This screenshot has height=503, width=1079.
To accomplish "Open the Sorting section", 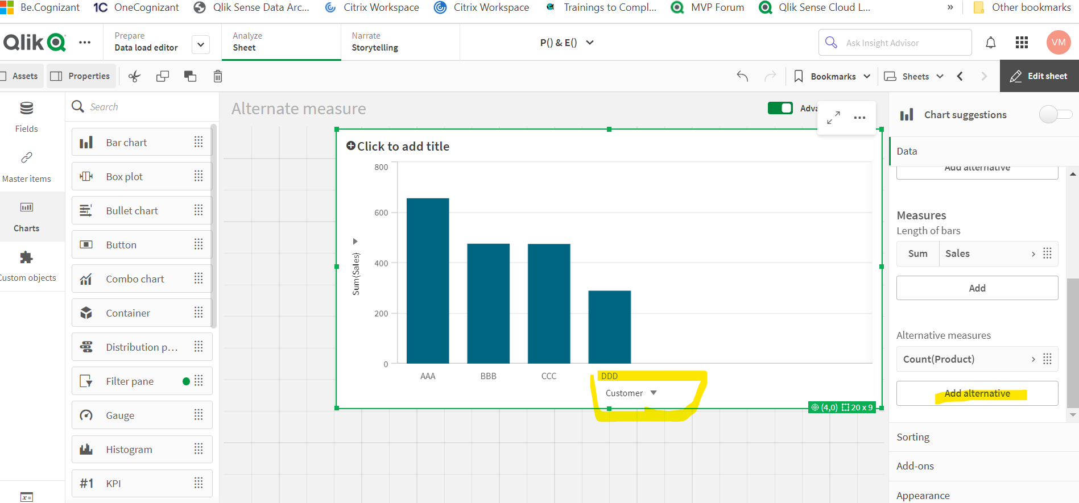I will 913,437.
